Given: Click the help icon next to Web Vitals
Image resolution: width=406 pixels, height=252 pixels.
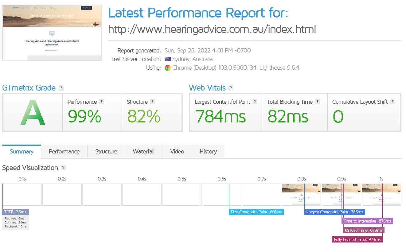Looking at the screenshot, I should click(x=231, y=88).
